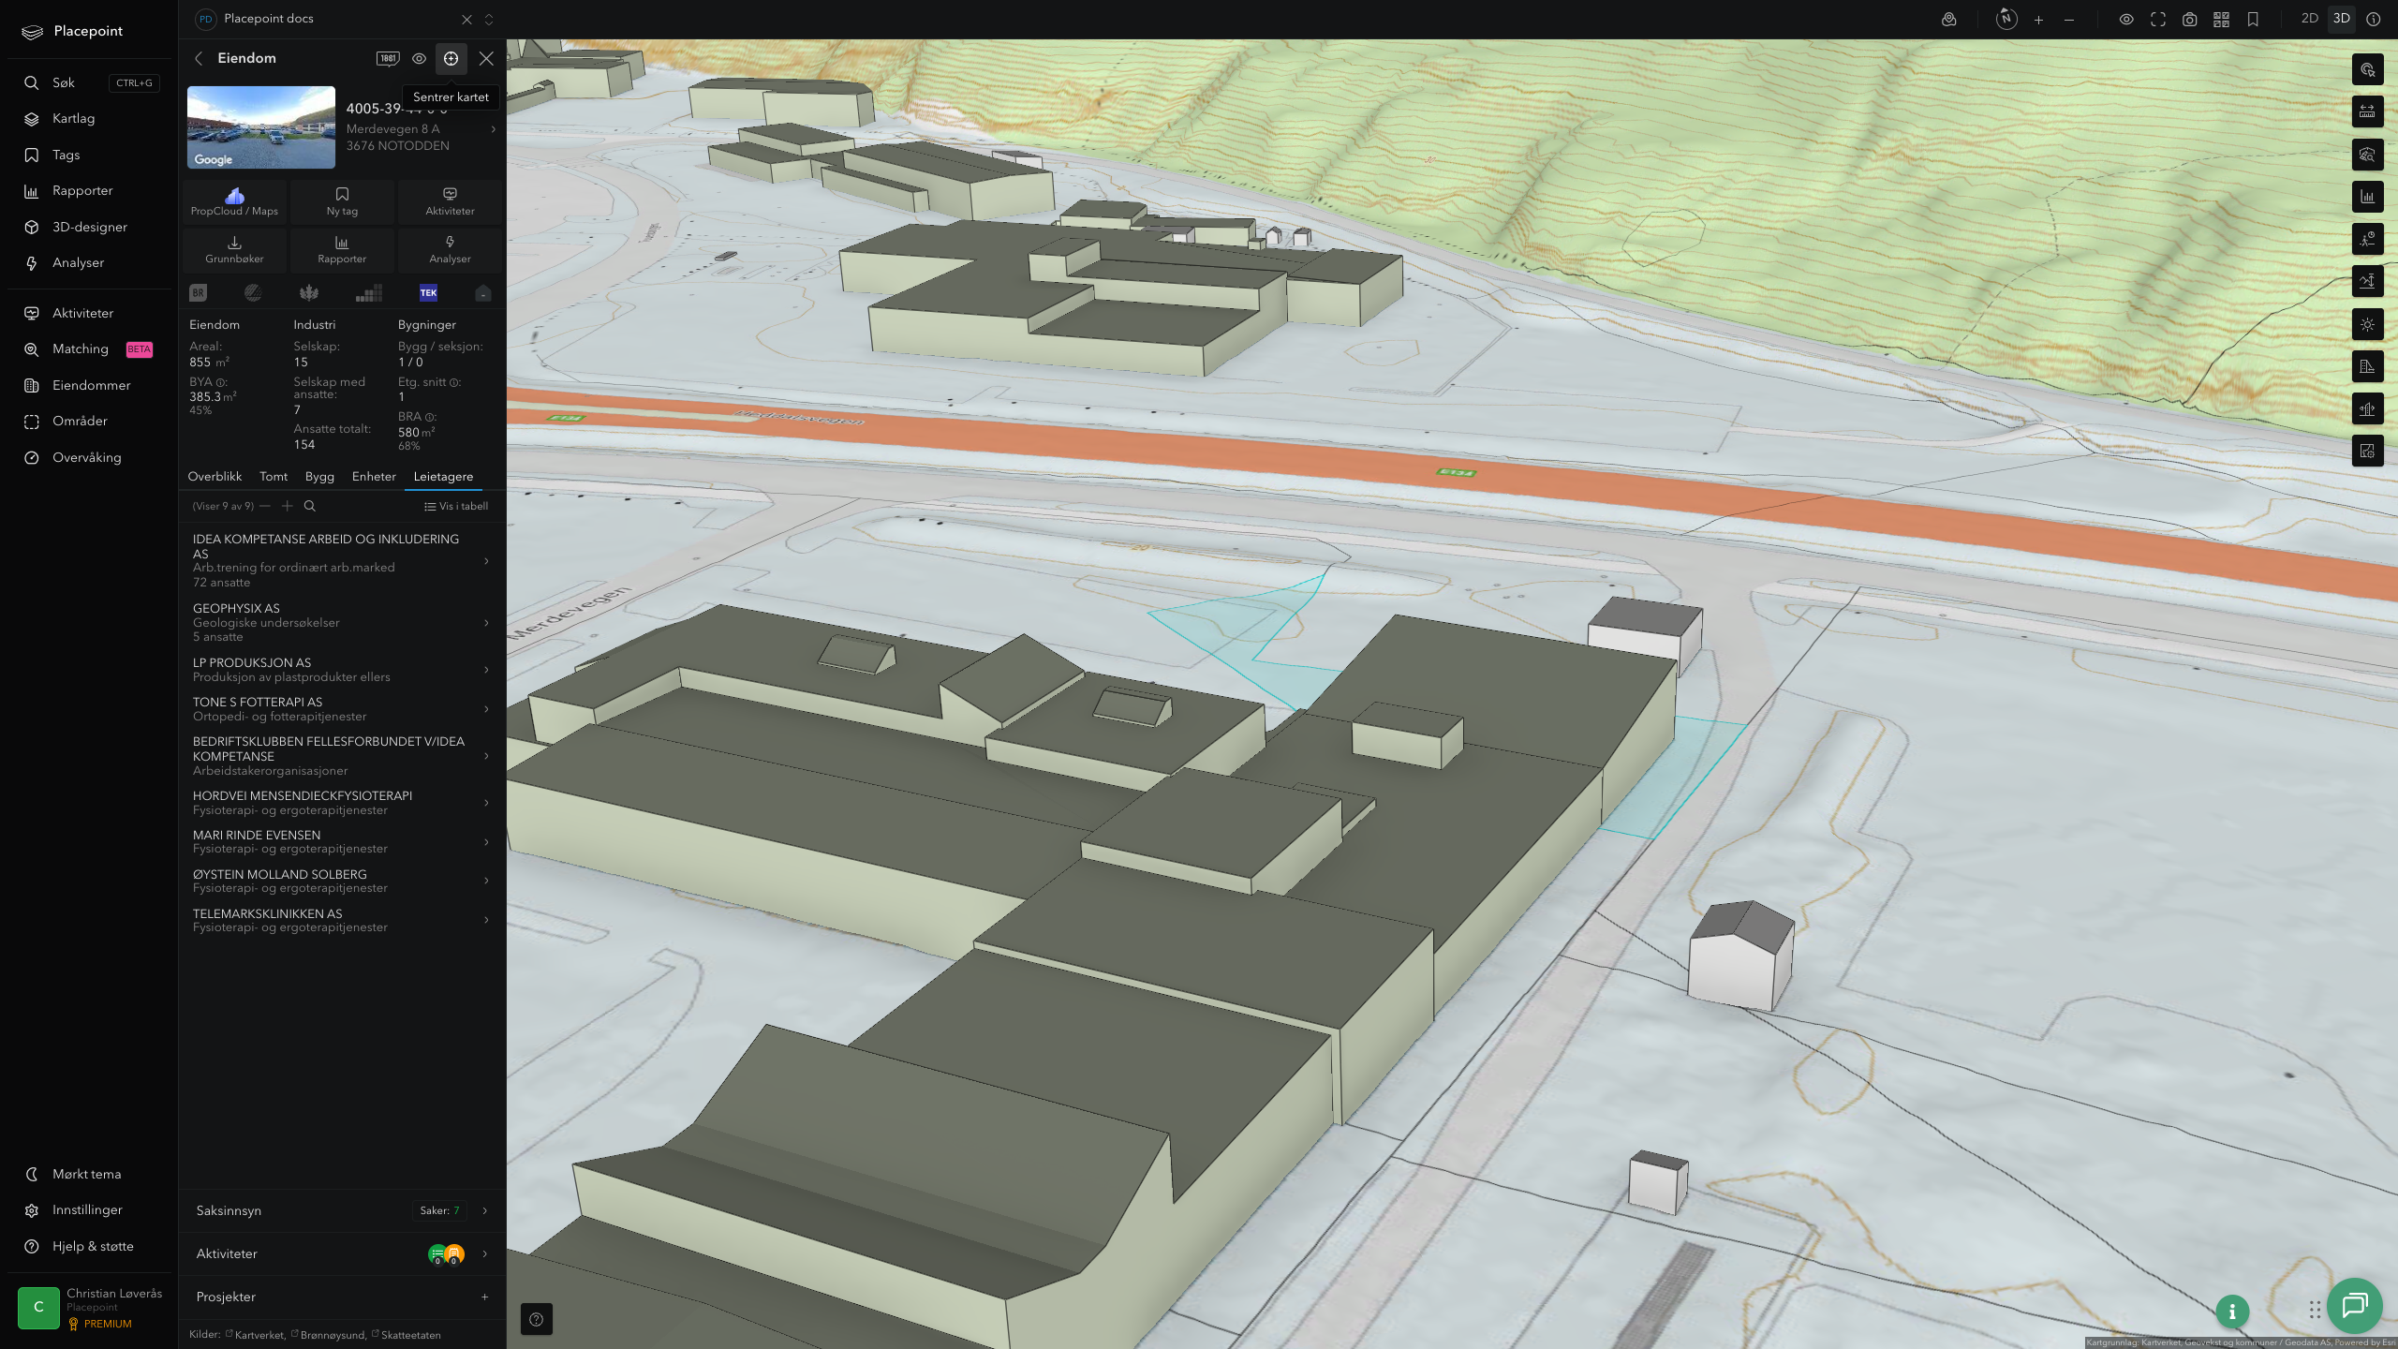Switch to the Tomt tab
The image size is (2398, 1349).
pos(274,477)
